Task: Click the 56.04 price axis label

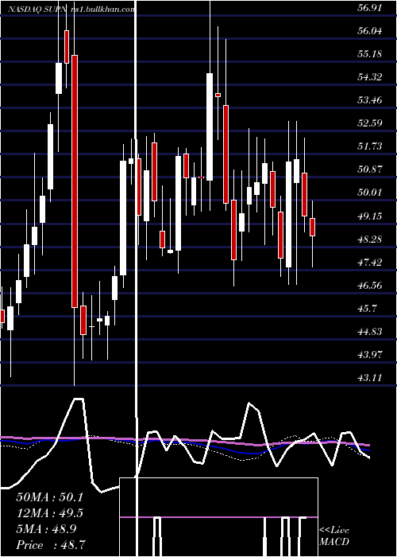Action: click(370, 31)
